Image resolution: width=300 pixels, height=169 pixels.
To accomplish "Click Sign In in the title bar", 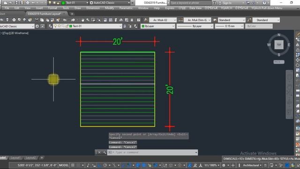I will pyautogui.click(x=227, y=3).
